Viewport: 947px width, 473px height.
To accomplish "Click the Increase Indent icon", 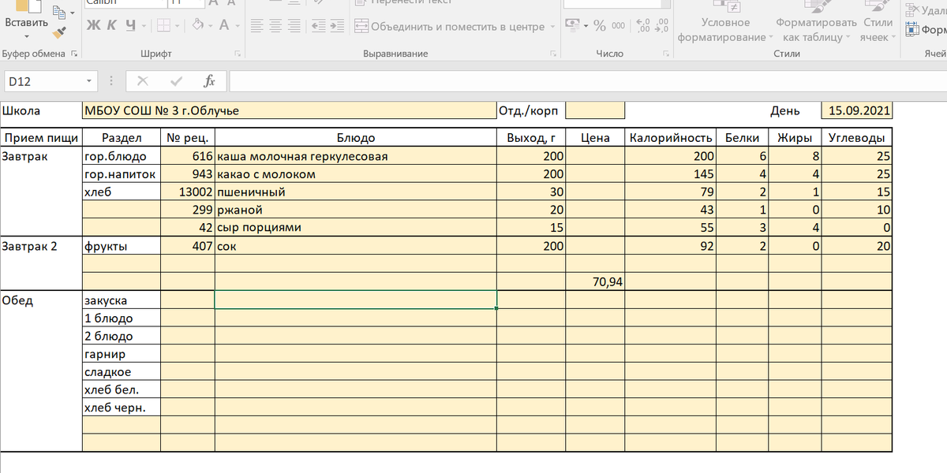I will [339, 26].
